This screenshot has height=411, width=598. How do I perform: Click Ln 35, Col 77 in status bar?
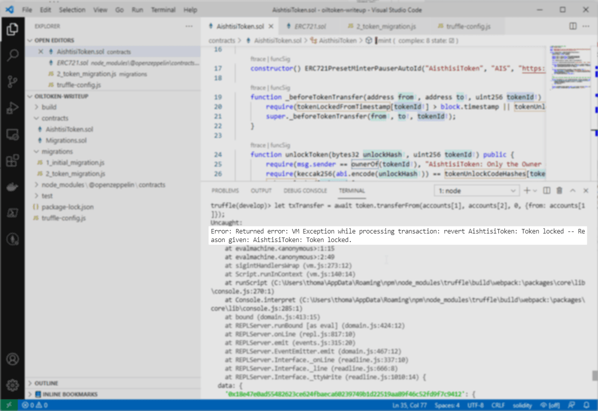tap(409, 405)
